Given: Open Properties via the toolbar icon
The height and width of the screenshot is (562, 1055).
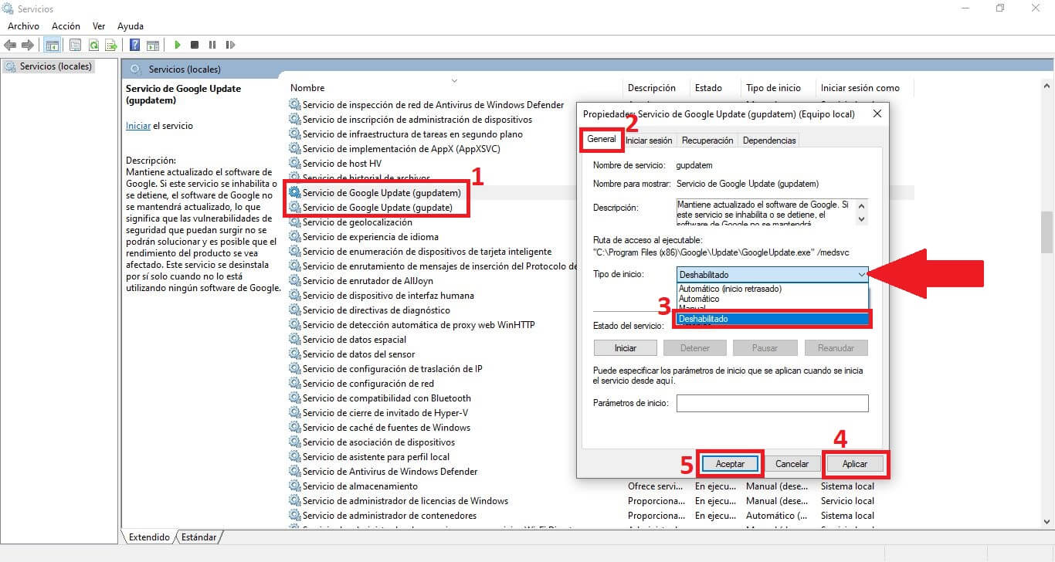Looking at the screenshot, I should [x=75, y=45].
